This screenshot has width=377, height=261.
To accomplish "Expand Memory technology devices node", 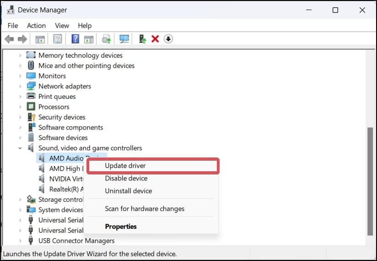I will click(x=20, y=55).
